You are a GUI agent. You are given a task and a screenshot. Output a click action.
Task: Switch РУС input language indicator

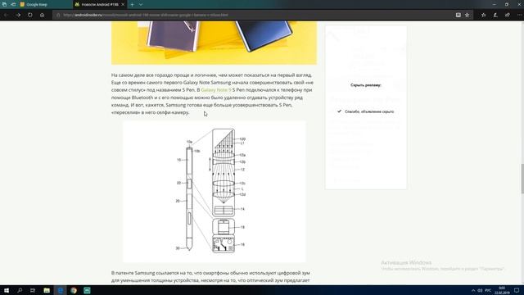[488, 290]
